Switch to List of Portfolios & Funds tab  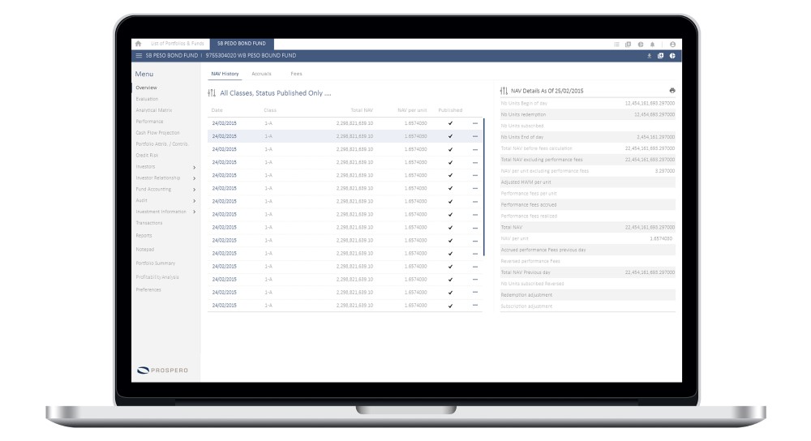click(x=178, y=44)
